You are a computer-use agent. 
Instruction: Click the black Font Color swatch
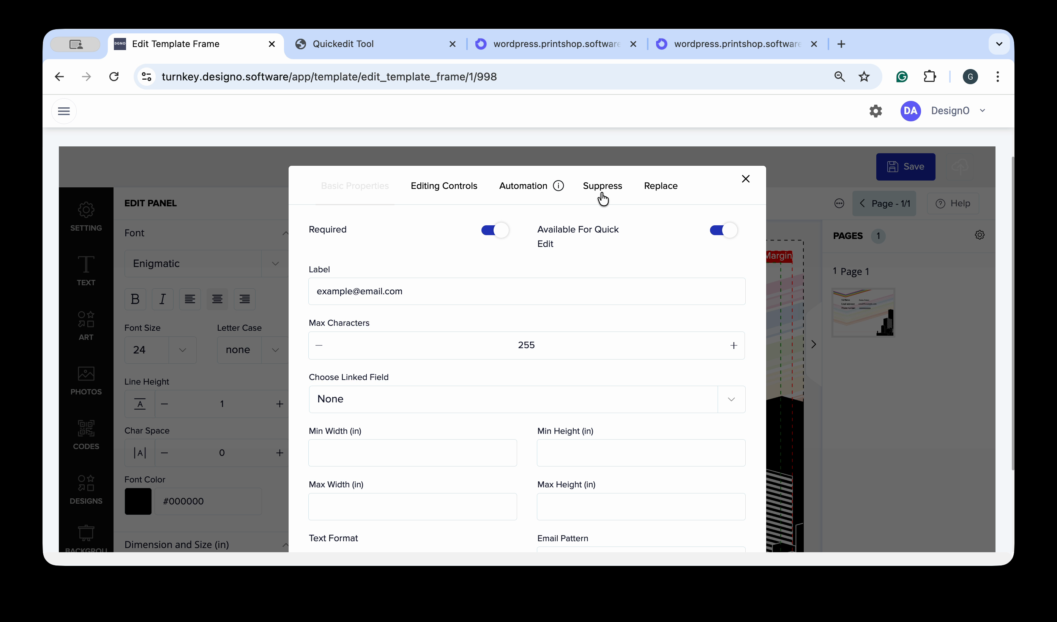(138, 501)
